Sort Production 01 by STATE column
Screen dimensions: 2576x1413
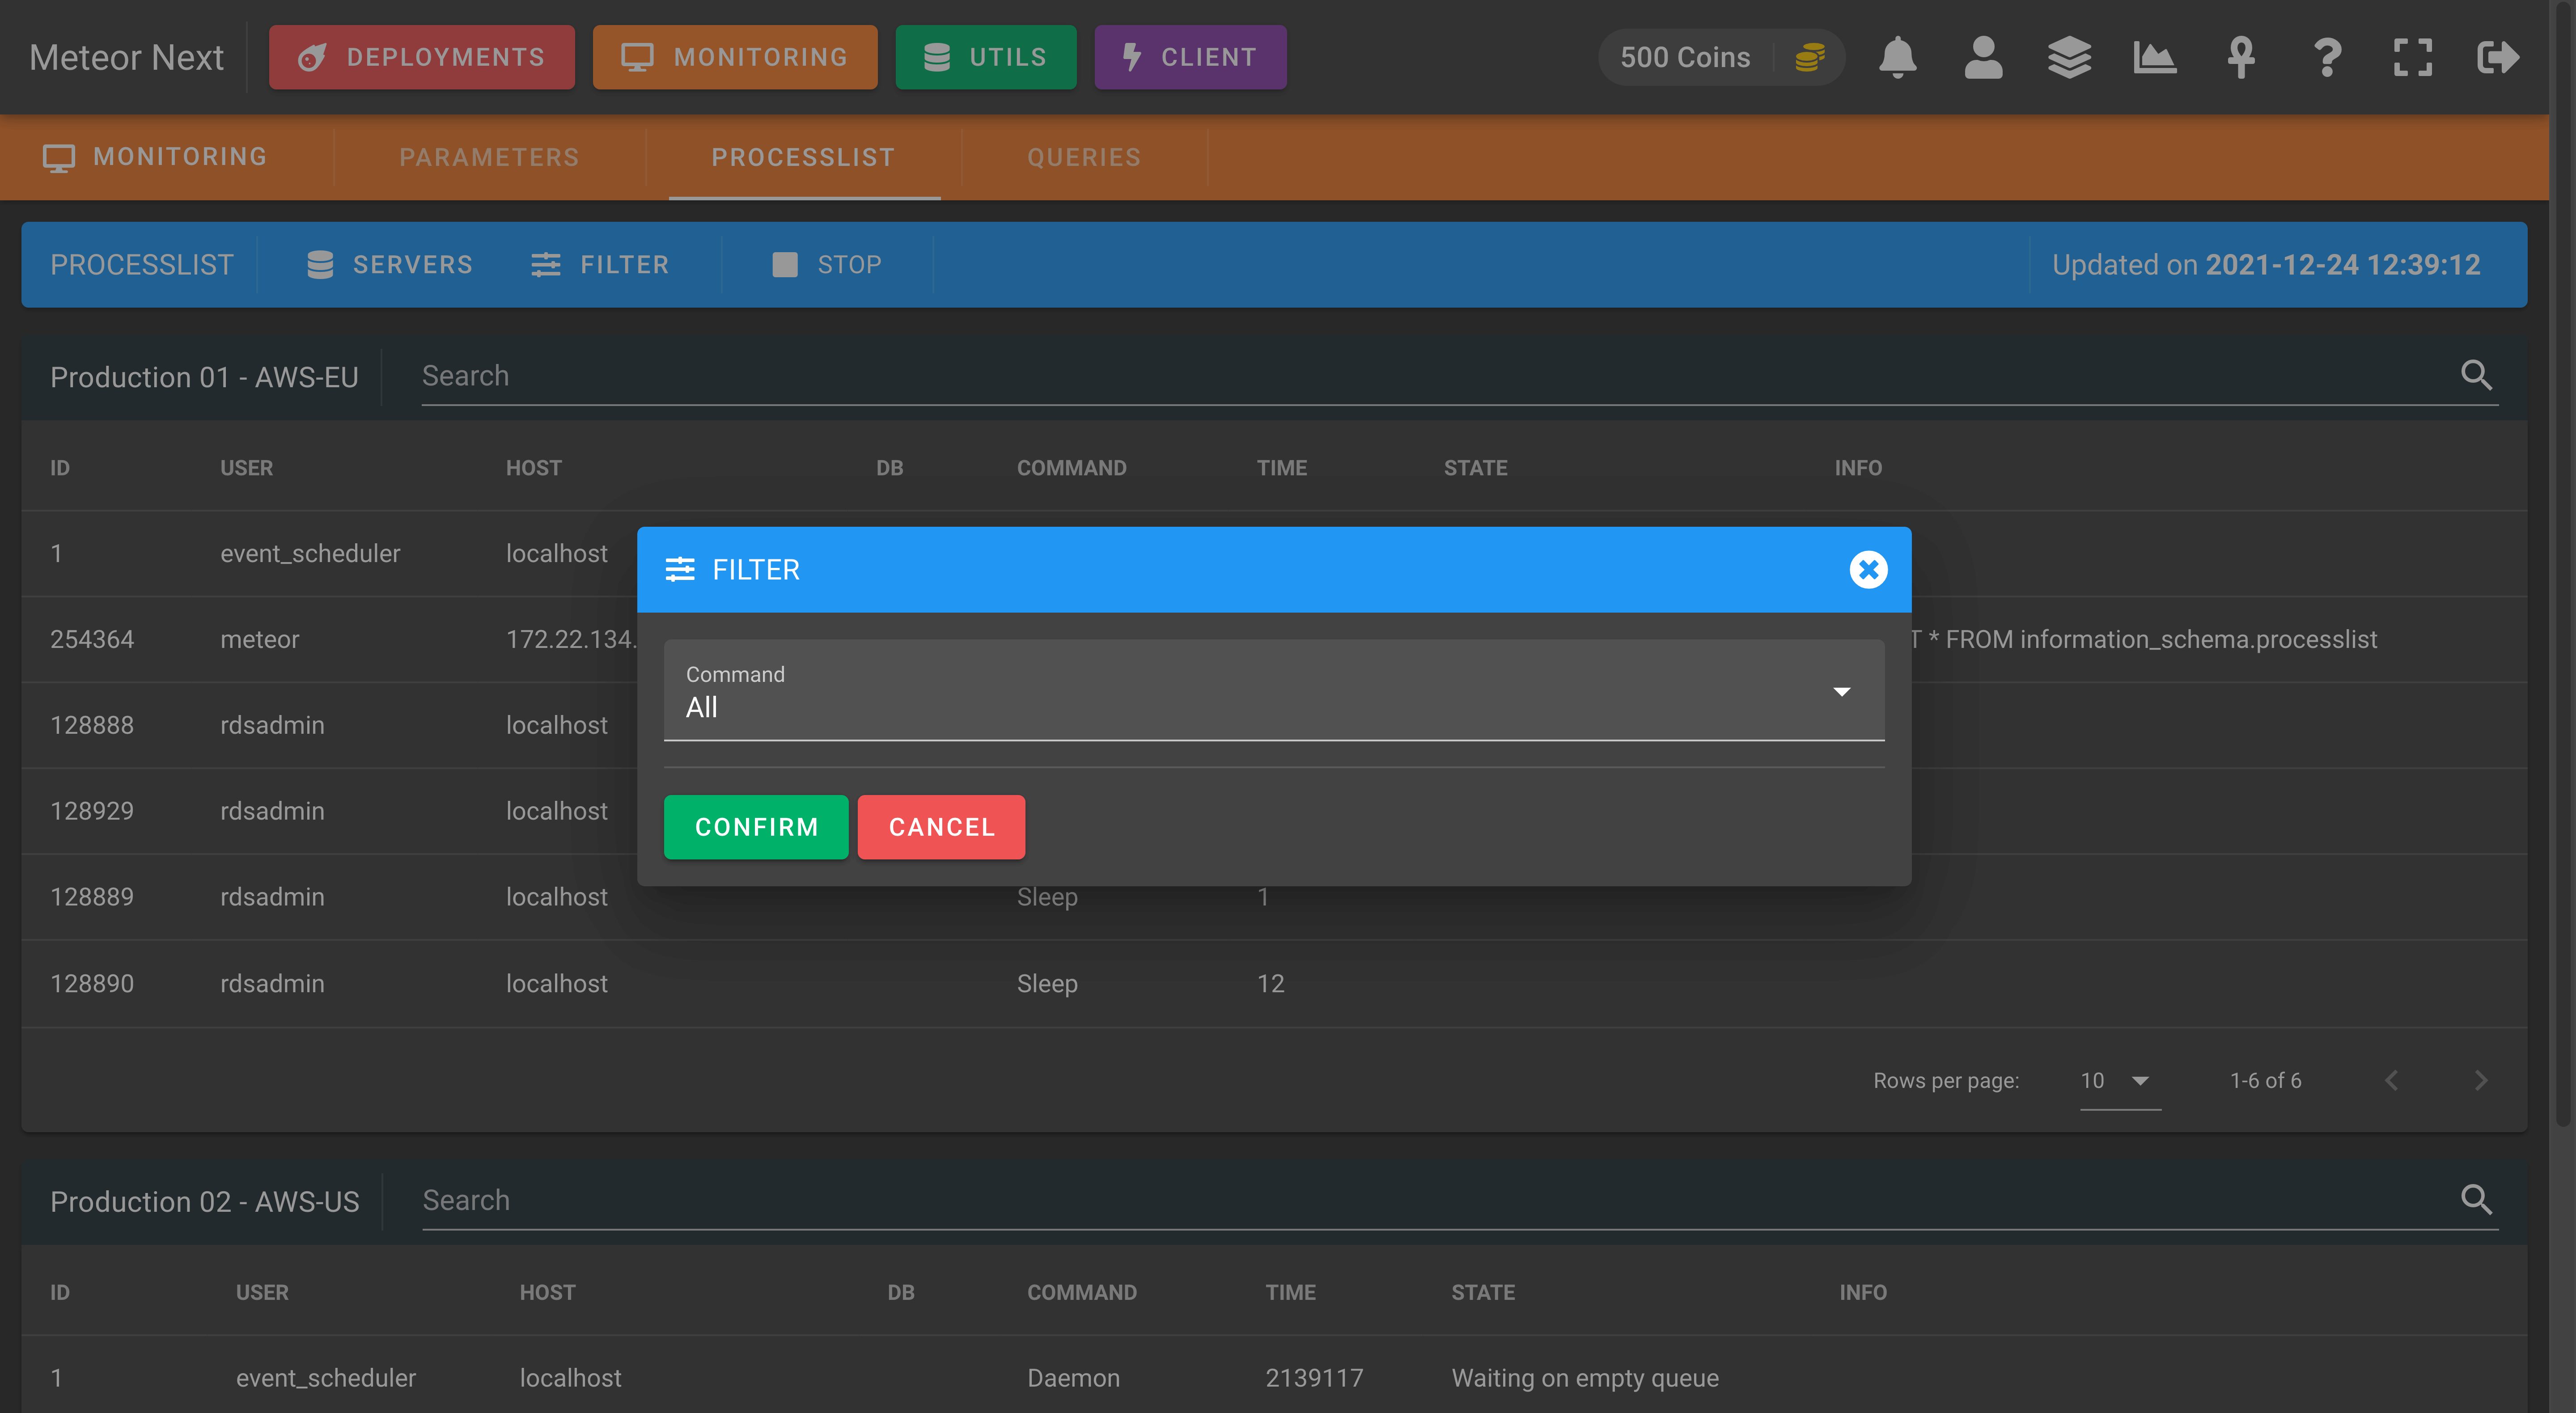tap(1475, 468)
